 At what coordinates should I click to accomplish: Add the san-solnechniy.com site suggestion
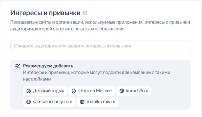pos(49,102)
